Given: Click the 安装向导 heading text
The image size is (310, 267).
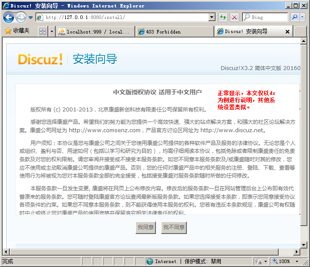Looking at the screenshot, I should [95, 59].
